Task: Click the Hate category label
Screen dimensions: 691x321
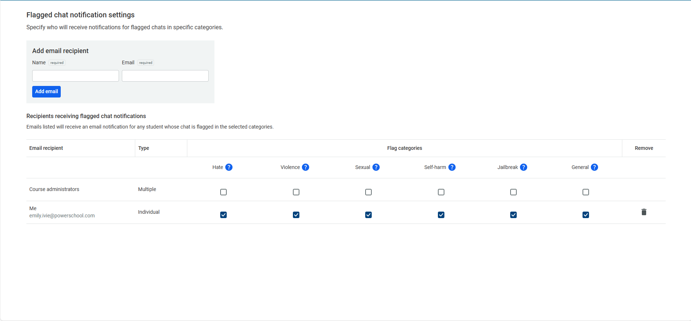Action: [218, 167]
